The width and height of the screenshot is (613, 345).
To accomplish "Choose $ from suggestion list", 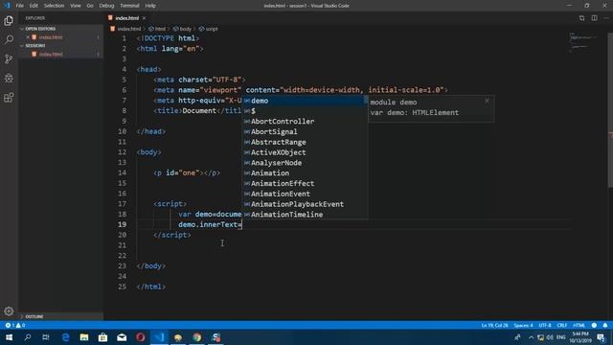I will pos(305,111).
